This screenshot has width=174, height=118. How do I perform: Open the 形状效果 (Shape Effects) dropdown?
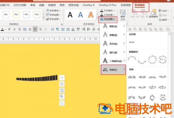click(53, 19)
